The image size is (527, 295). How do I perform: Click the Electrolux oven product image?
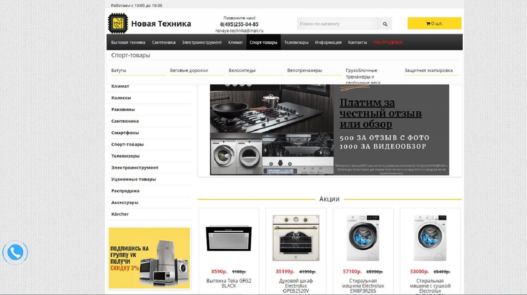click(296, 238)
